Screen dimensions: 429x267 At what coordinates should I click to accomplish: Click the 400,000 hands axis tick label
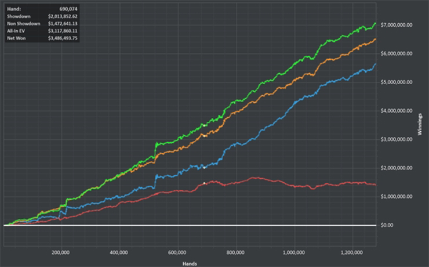pos(119,252)
